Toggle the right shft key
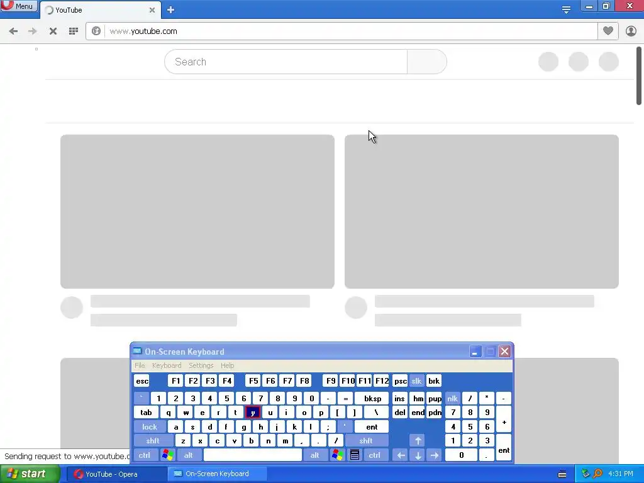Viewport: 644px width, 483px height. (366, 441)
